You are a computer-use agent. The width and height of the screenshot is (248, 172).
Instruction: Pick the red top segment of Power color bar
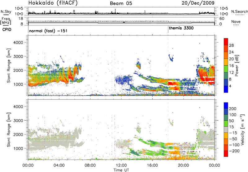[226, 42]
